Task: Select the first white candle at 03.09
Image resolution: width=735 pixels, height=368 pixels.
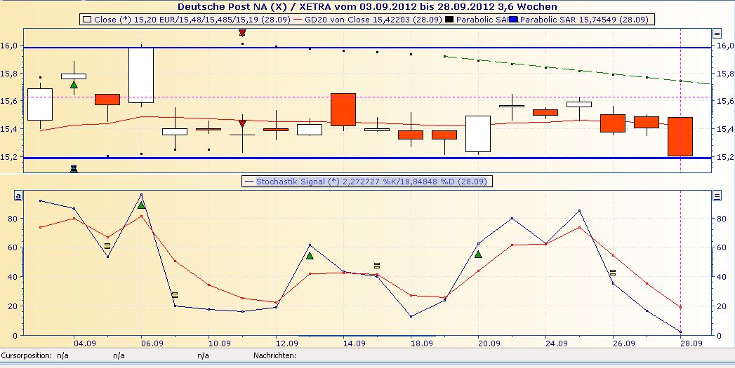Action: pos(40,104)
